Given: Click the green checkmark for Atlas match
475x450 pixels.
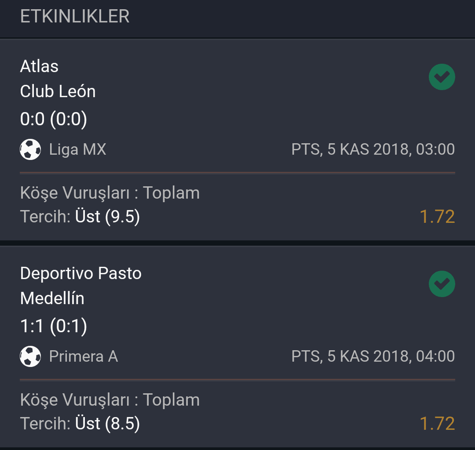Looking at the screenshot, I should coord(442,77).
